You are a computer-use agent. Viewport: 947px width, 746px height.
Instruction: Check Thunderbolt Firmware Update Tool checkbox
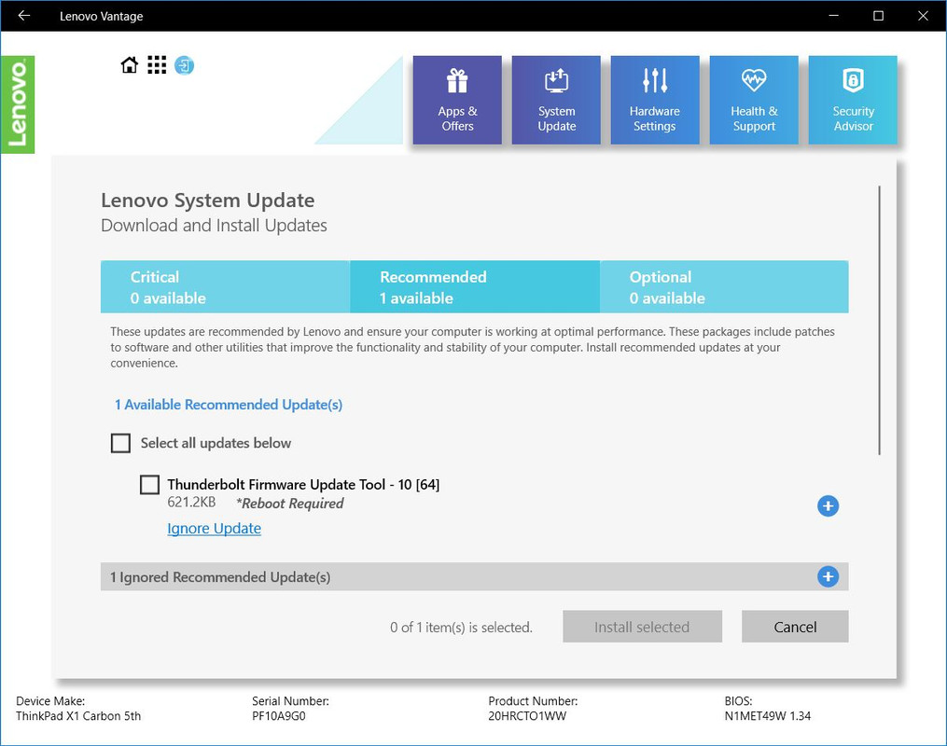(150, 485)
